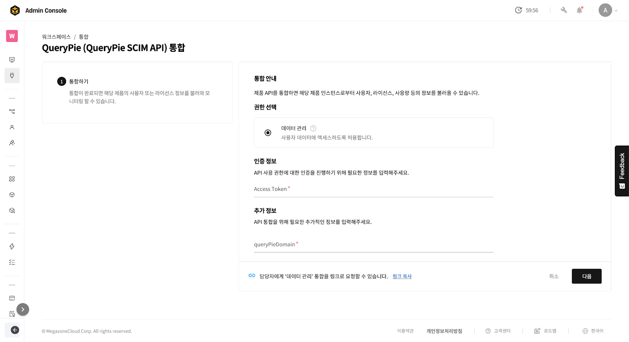
Task: Select the 데이터 관리 radio button
Action: coord(268,133)
